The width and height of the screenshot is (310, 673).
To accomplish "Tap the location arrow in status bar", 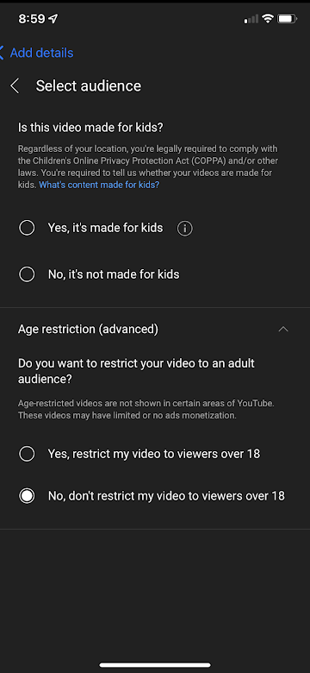I will [53, 19].
